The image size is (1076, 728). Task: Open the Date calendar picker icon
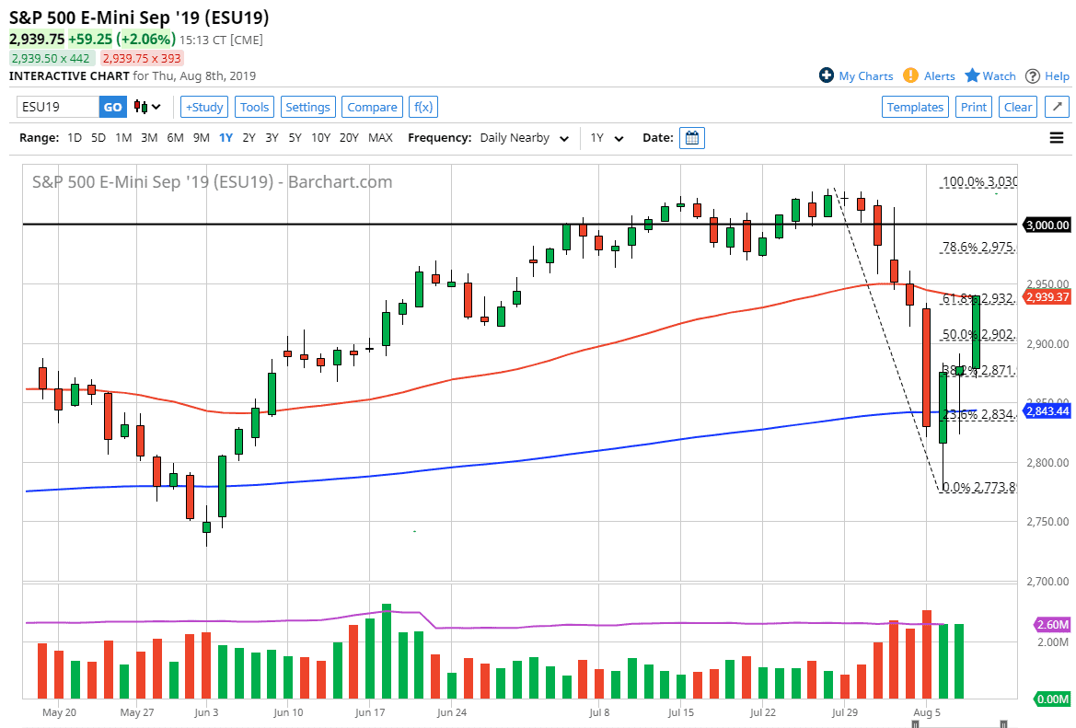(x=691, y=137)
